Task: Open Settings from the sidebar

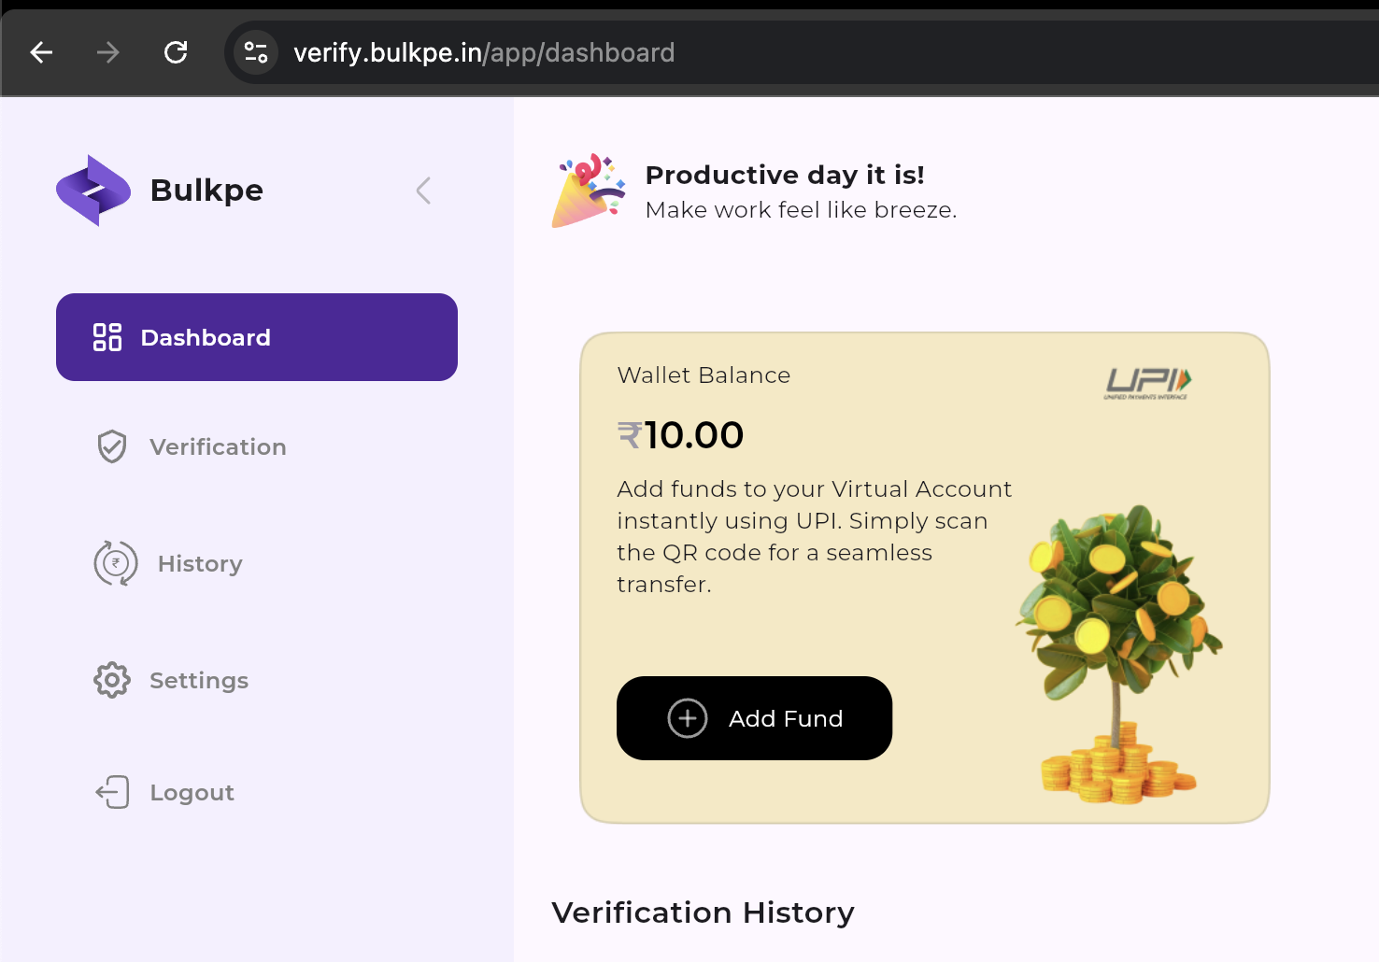Action: (199, 681)
